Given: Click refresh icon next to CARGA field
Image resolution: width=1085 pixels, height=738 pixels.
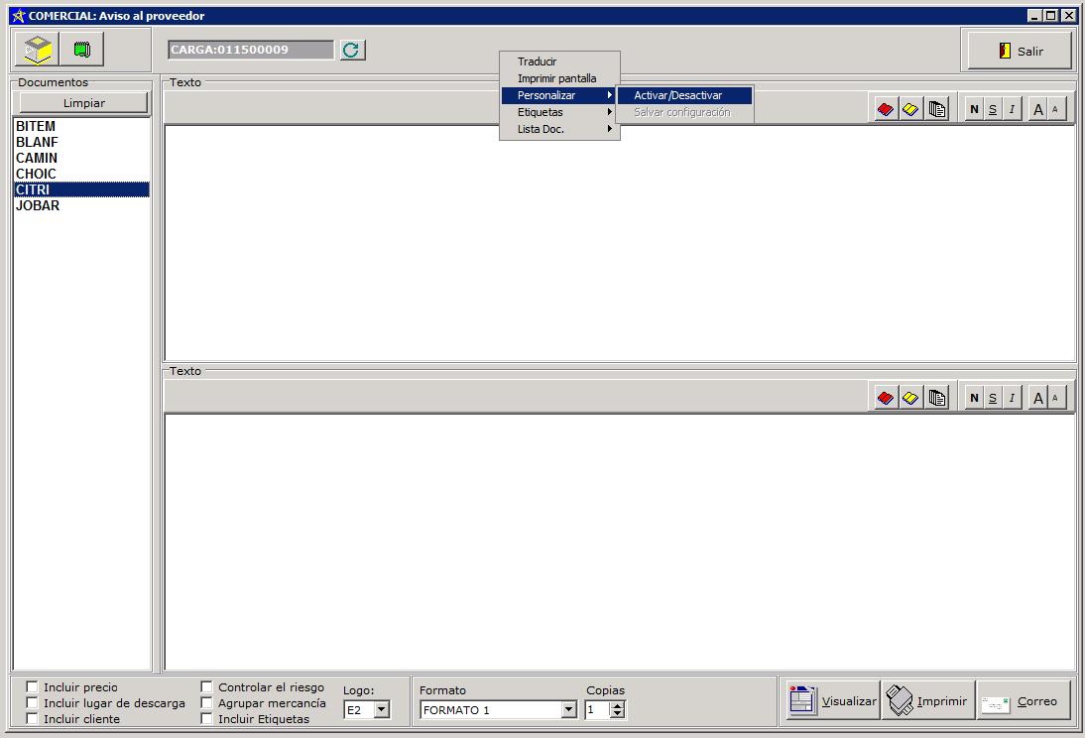Looking at the screenshot, I should coord(352,50).
